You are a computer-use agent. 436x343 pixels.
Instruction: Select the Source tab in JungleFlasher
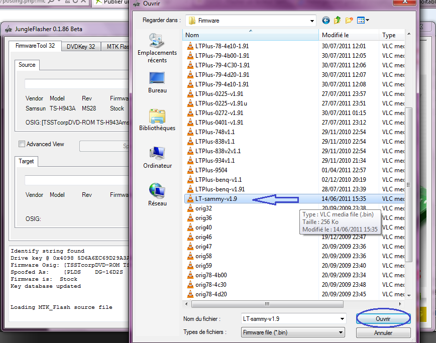pos(27,65)
